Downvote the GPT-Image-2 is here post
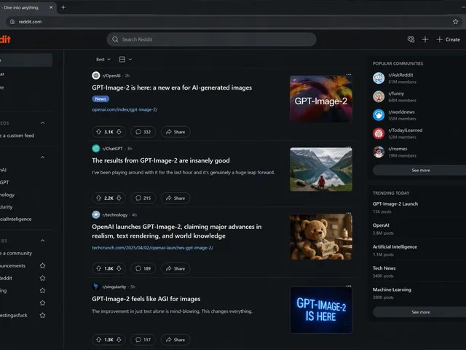Viewport: 466px width, 350px height. (x=119, y=132)
